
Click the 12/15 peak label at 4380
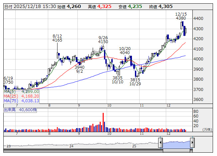tap(181, 16)
